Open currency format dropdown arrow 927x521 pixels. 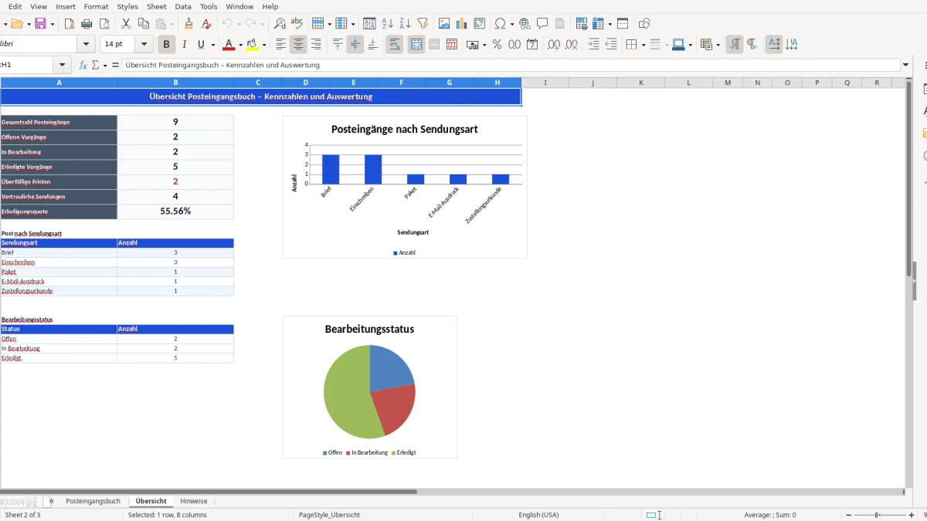pyautogui.click(x=484, y=45)
